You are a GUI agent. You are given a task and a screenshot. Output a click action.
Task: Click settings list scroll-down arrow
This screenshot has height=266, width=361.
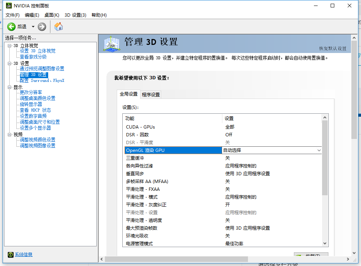(x=325, y=243)
